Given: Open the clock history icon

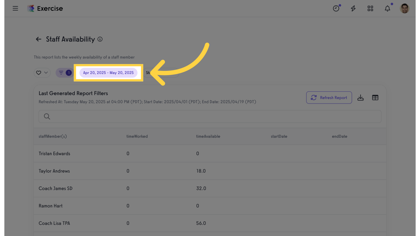Looking at the screenshot, I should tap(336, 8).
